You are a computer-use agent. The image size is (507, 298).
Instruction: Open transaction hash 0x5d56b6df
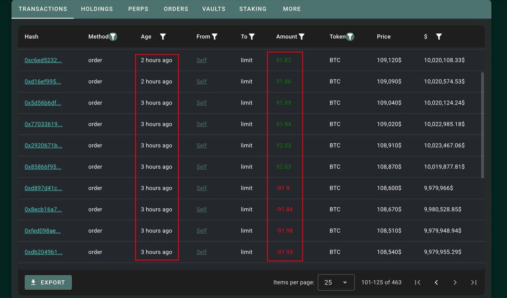coord(43,103)
